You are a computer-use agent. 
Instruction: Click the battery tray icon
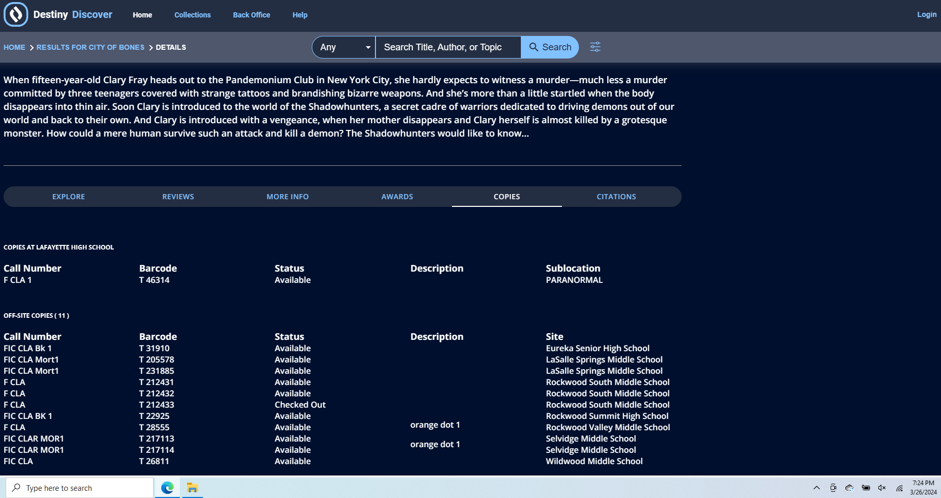point(865,488)
